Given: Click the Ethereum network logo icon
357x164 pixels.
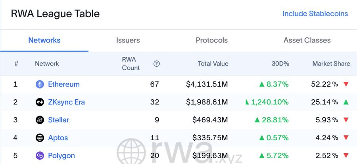Looking at the screenshot, I should click(x=40, y=84).
